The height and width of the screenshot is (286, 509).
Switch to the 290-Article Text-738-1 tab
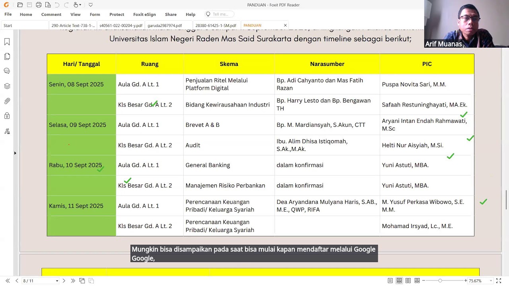click(x=73, y=25)
